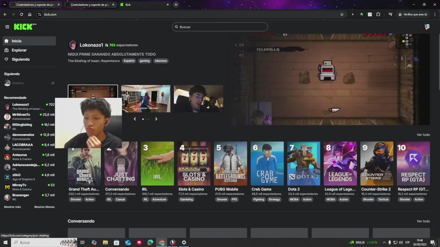
Task: Open Antaurus recommended channel
Action: [29, 157]
